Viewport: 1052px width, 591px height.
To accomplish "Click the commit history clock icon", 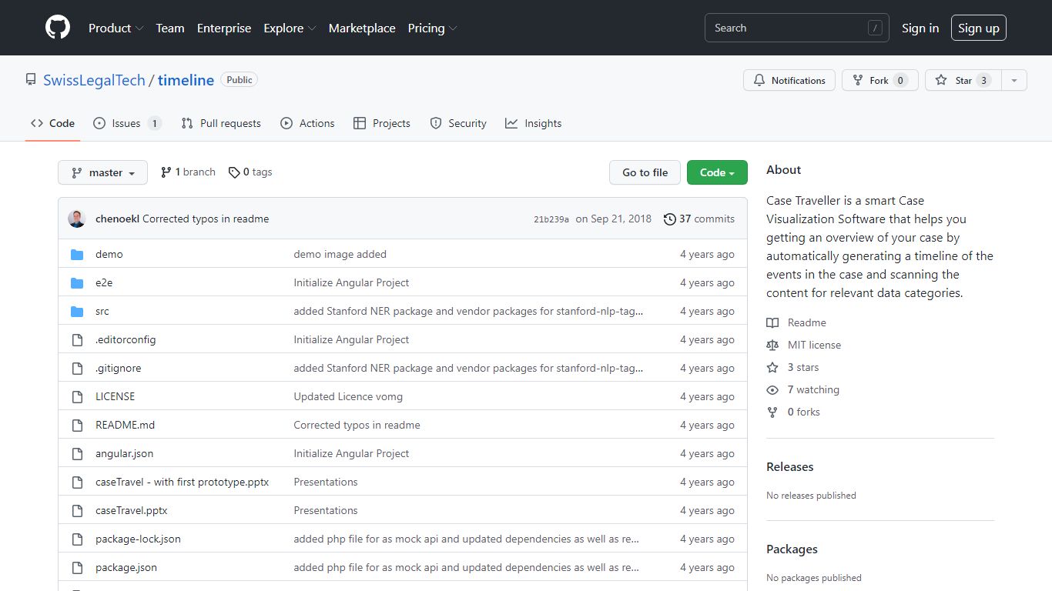I will coord(670,219).
